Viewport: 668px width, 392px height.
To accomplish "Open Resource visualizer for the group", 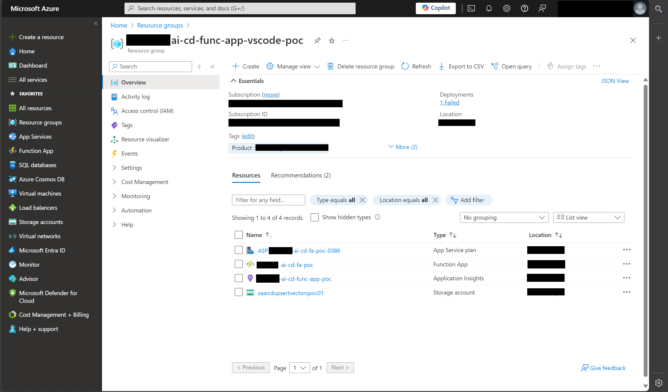I will tap(145, 139).
